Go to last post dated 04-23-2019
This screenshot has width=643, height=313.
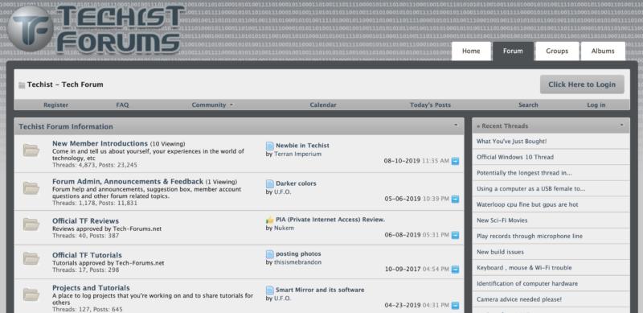tap(455, 306)
